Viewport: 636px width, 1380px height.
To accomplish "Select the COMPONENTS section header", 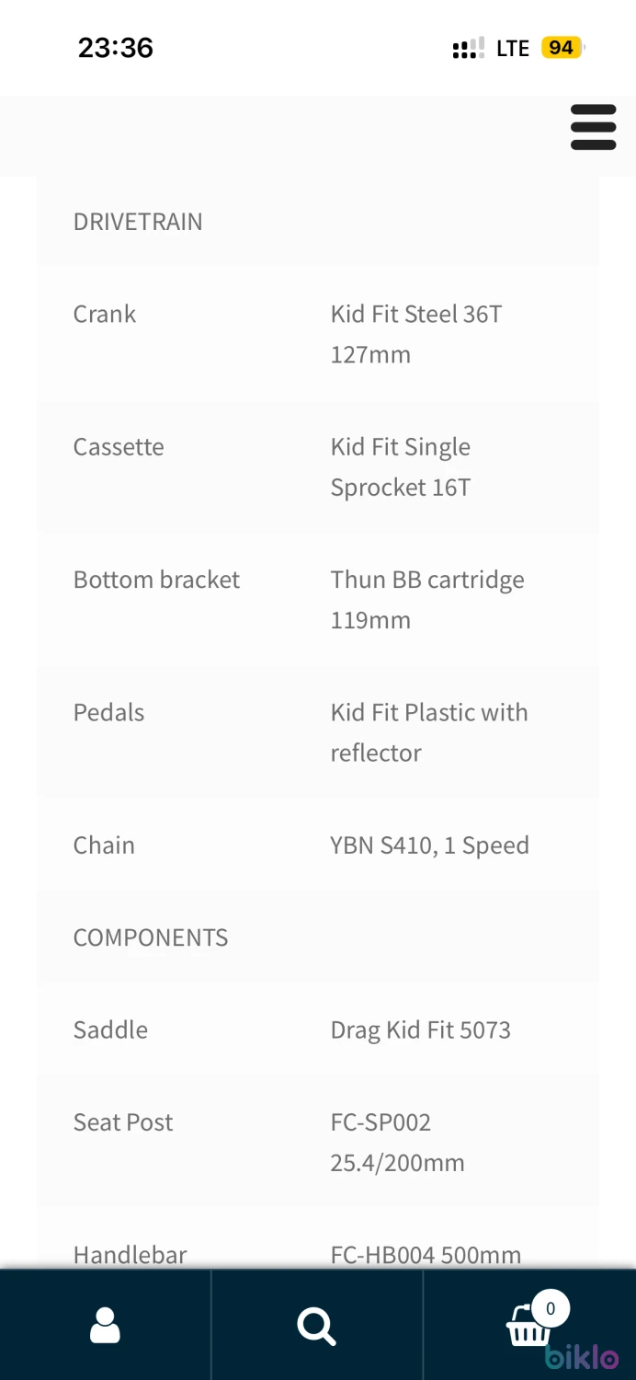I will (151, 937).
